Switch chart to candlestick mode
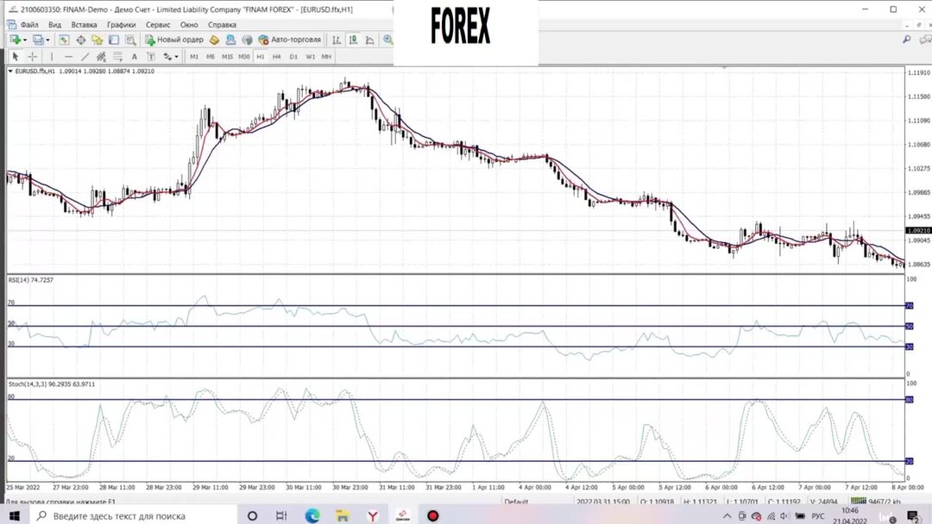The width and height of the screenshot is (932, 524). point(353,40)
